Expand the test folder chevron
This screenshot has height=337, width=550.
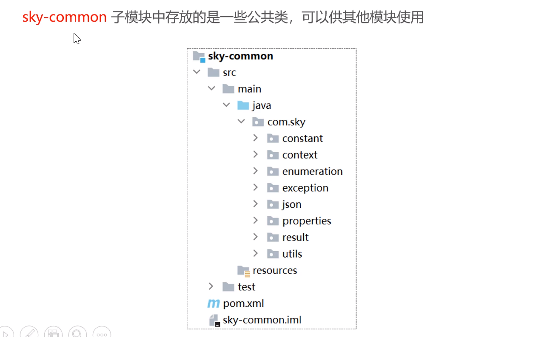pyautogui.click(x=211, y=287)
